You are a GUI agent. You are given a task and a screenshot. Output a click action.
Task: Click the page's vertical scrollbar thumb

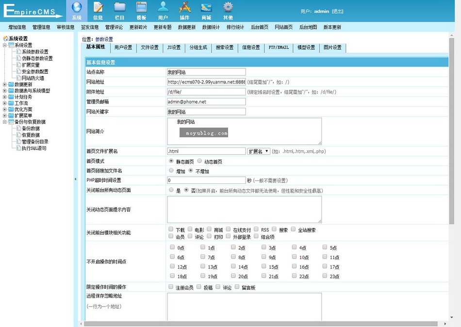(x=452, y=131)
